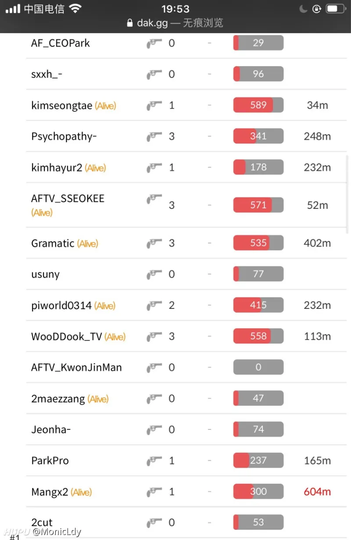Tap the rotation lock status icon
The height and width of the screenshot is (540, 351).
tap(317, 9)
